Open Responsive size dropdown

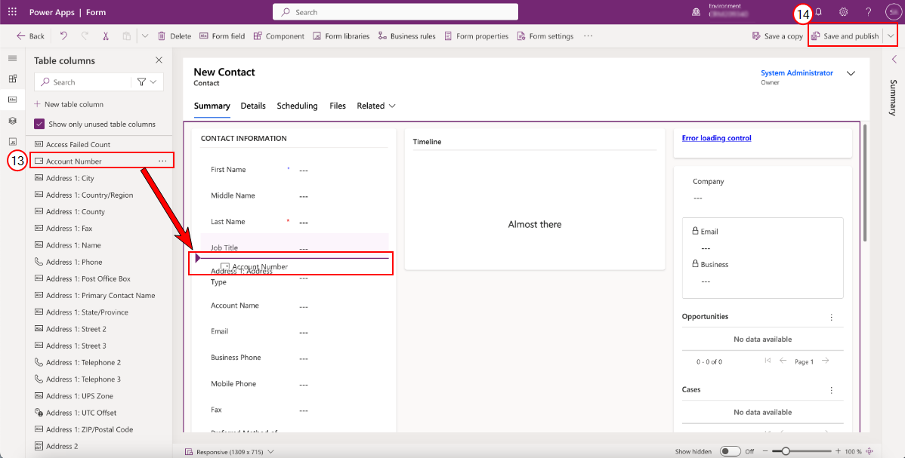pos(229,452)
